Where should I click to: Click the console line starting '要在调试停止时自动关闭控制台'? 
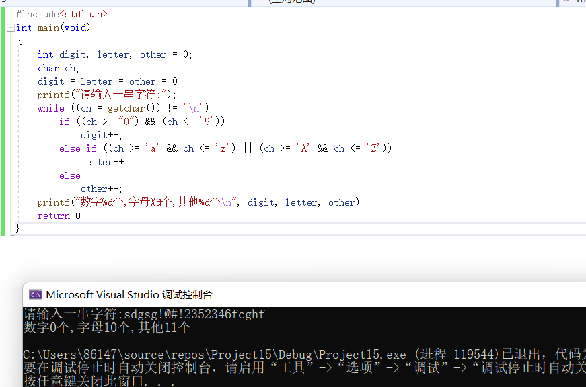click(x=304, y=368)
